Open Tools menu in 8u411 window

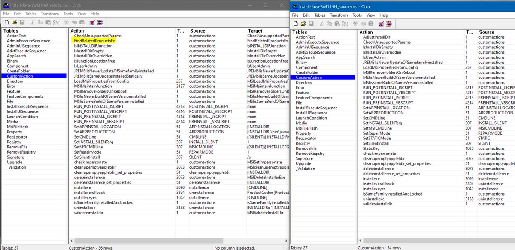pos(357,15)
